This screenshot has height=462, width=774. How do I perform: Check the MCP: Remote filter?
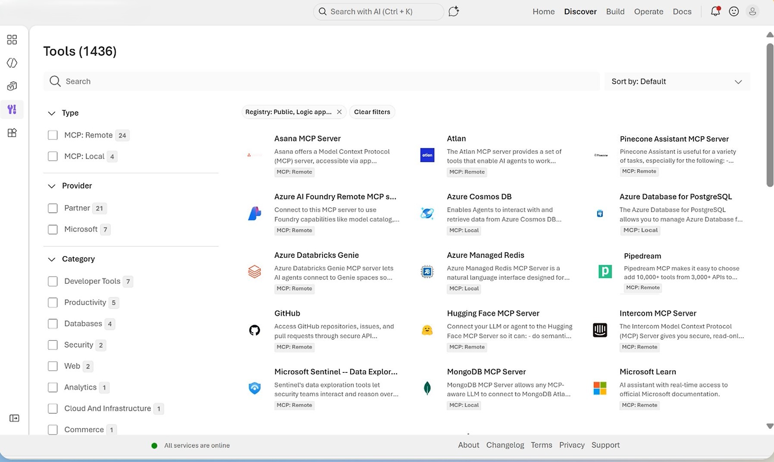[x=53, y=135]
